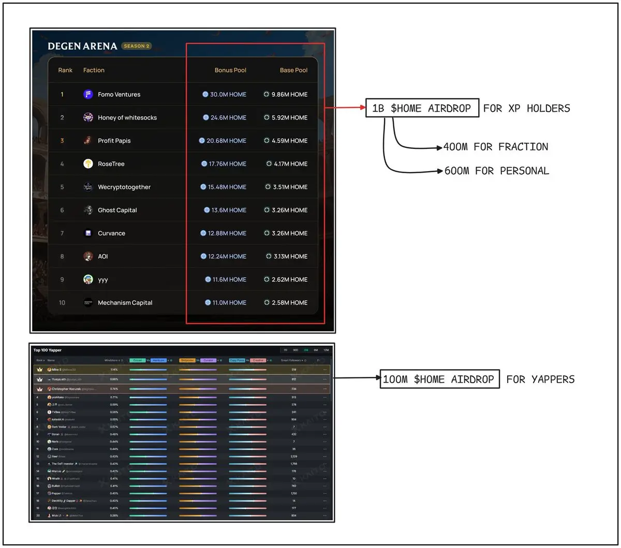The image size is (621, 548).
Task: Click Yueya.eth Shitposter-Curator bar
Action: (x=198, y=379)
